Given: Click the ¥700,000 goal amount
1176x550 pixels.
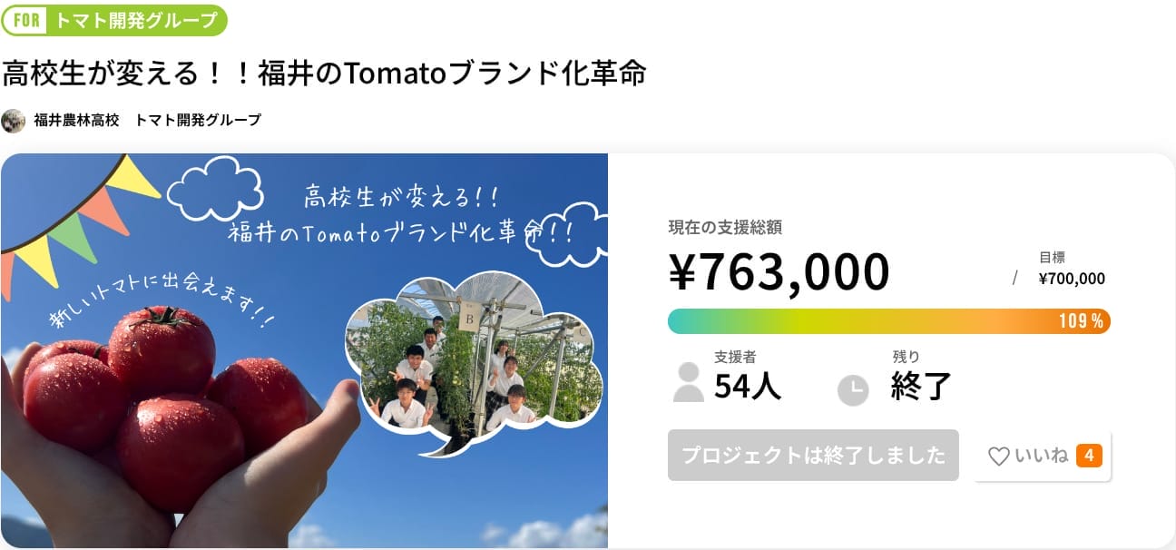Looking at the screenshot, I should click(1072, 279).
